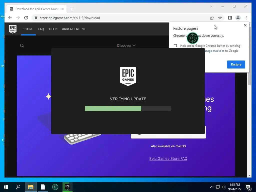This screenshot has height=192, width=256.
Task: Reload the page with the refresh icon
Action: 26,18
